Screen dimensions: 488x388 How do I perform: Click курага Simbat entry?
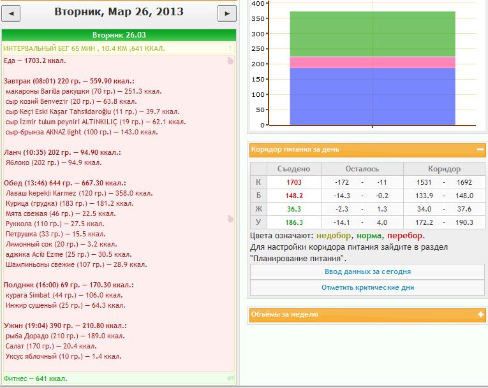(x=64, y=296)
